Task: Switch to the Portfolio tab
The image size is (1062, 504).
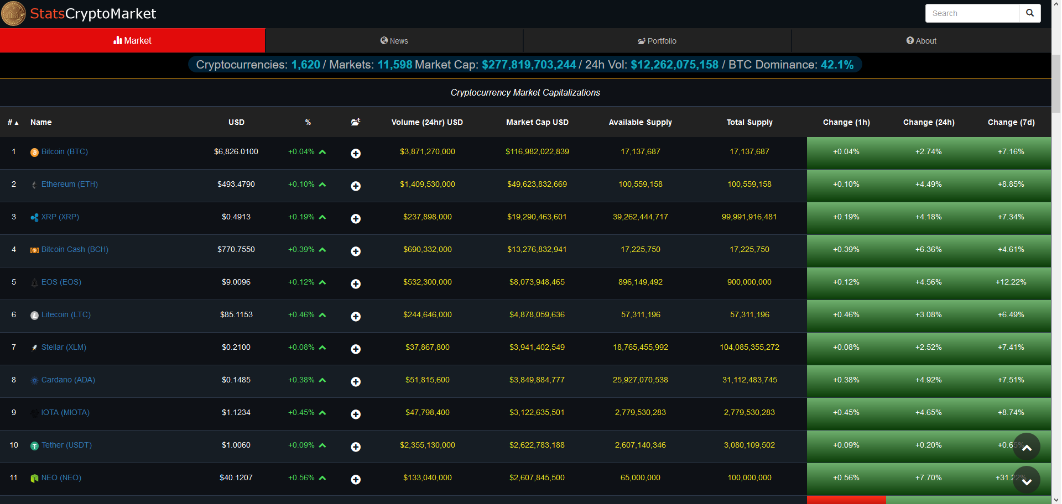Action: click(657, 41)
